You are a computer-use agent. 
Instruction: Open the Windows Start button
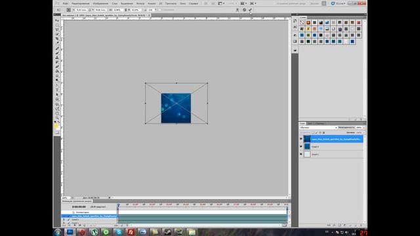58,232
